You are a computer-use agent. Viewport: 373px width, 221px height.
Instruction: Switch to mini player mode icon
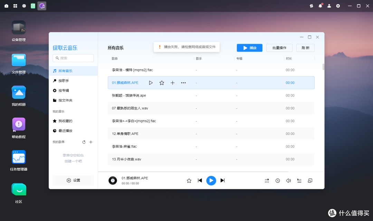pos(310,181)
